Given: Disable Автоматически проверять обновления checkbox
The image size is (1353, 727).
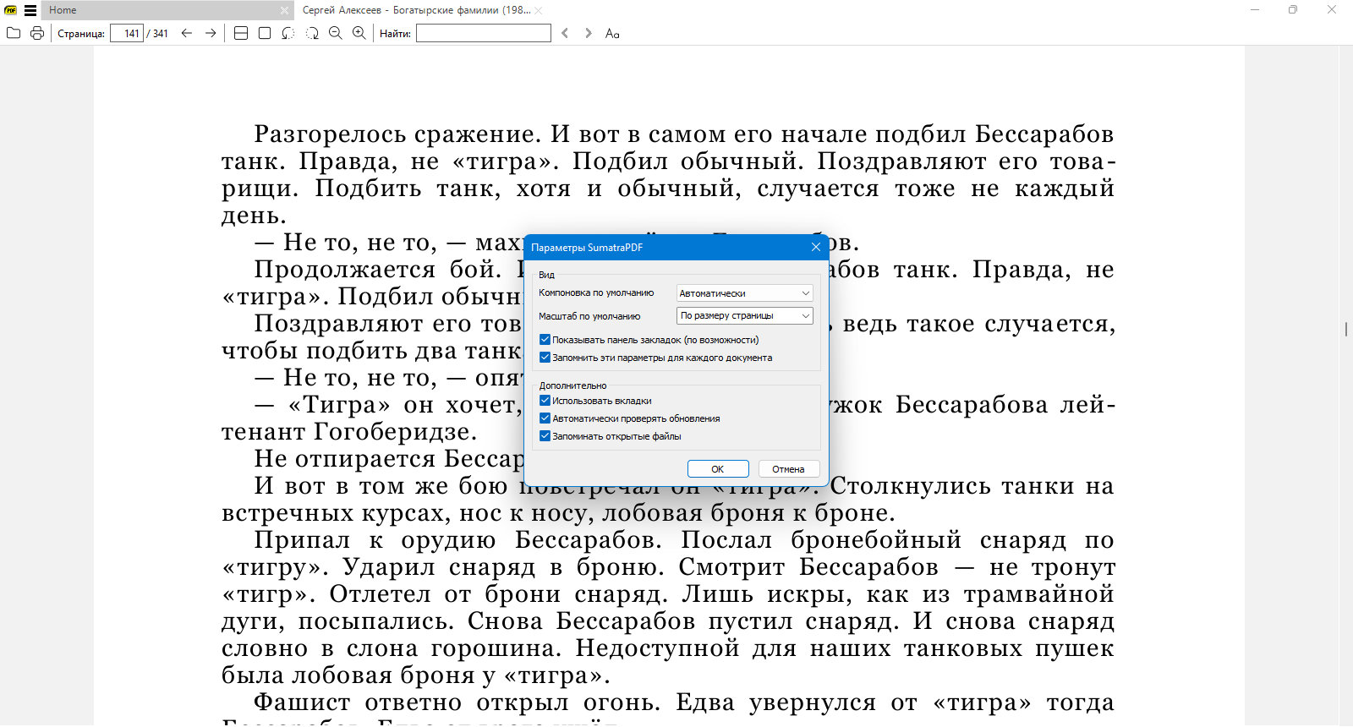Looking at the screenshot, I should [x=545, y=418].
